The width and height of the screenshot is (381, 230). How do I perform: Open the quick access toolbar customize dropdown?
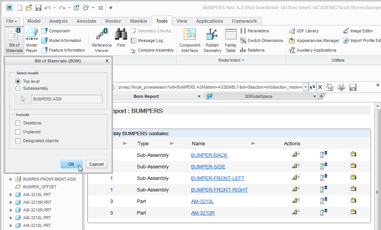click(111, 8)
